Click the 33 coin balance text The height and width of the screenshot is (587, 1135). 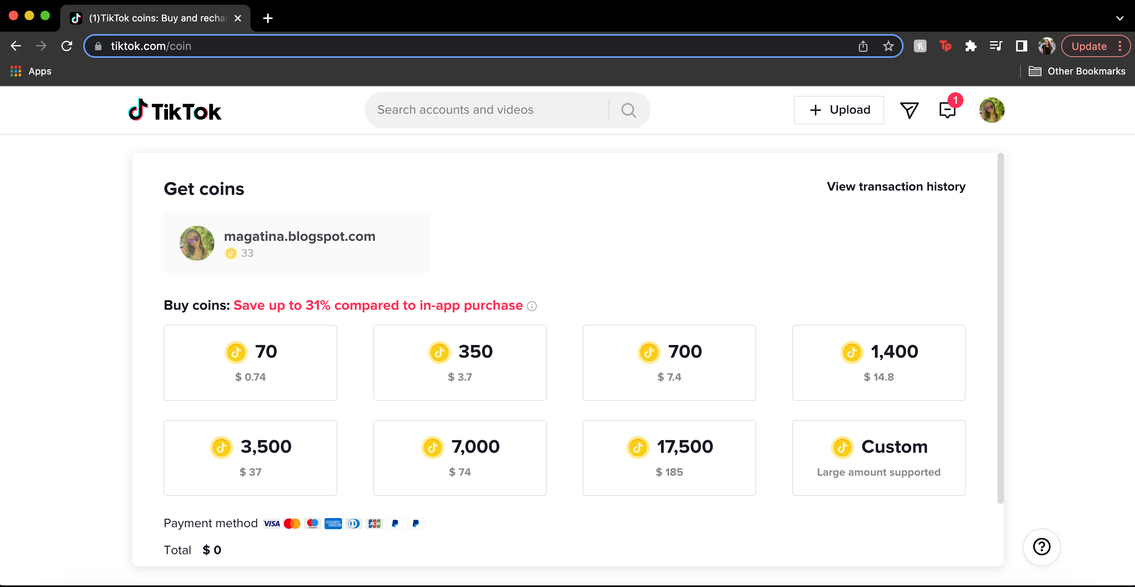(x=247, y=253)
